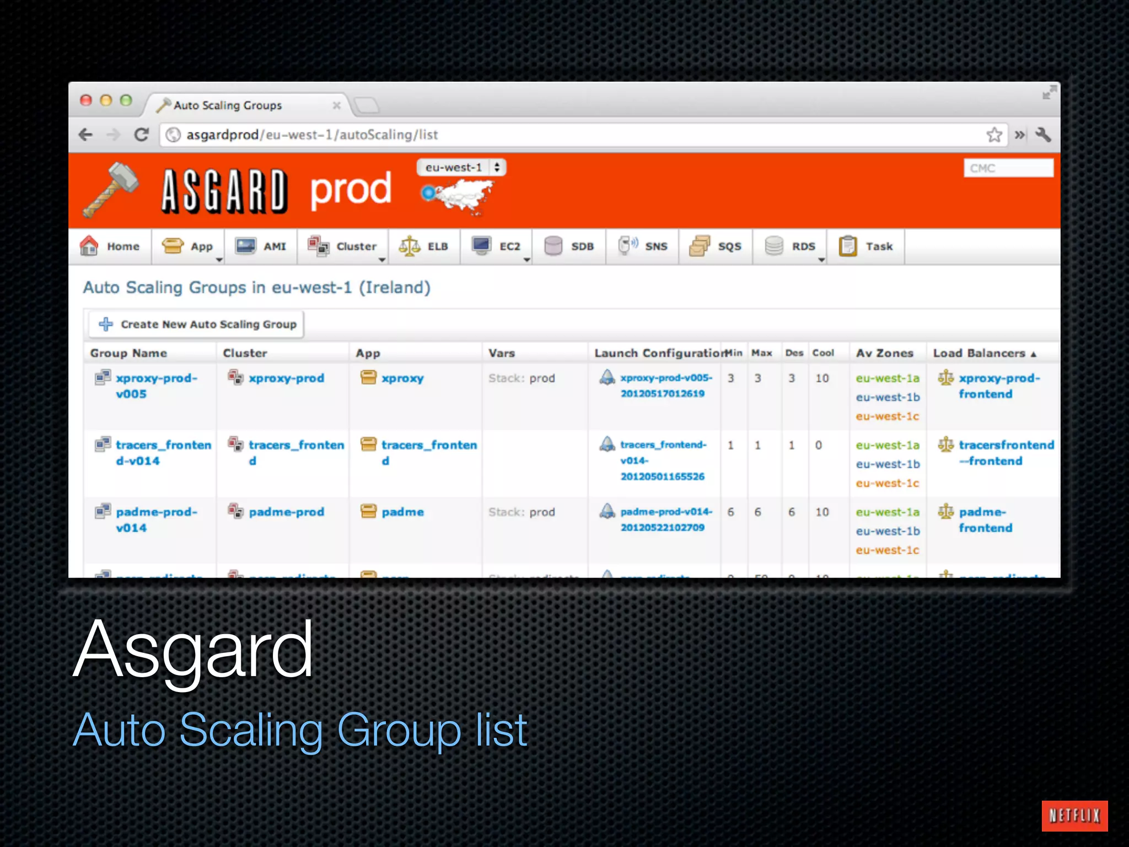Open the eu-west-1 region selector
Image resolution: width=1129 pixels, height=847 pixels.
point(462,167)
